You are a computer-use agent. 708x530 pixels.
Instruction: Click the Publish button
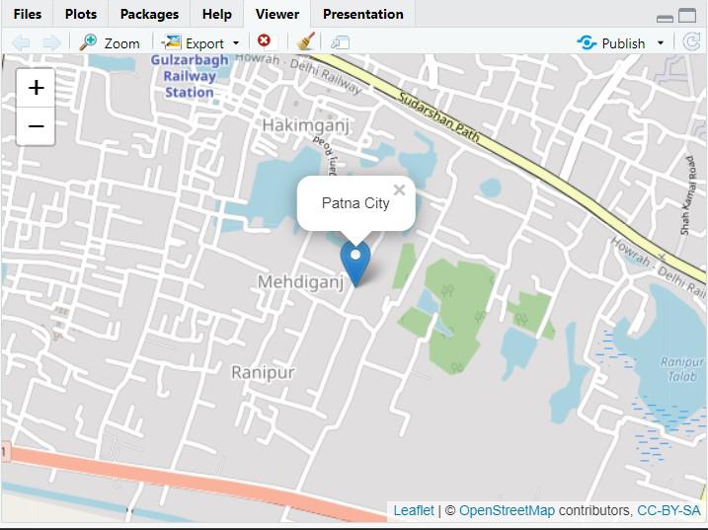point(611,42)
